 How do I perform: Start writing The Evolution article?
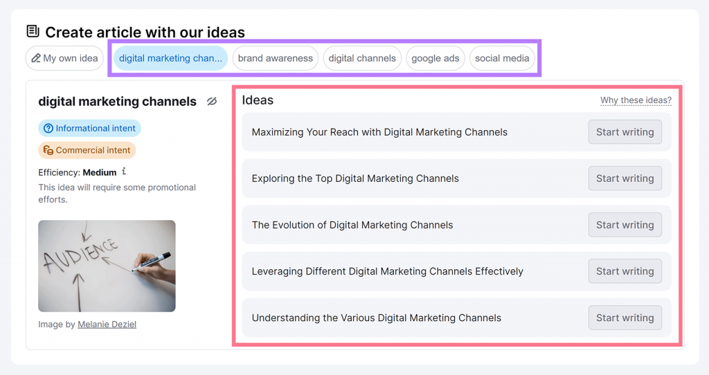coord(625,225)
